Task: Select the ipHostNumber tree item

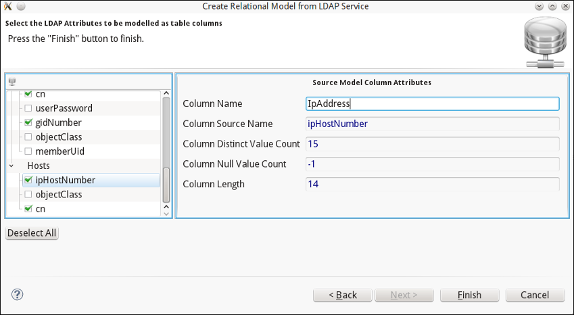Action: (x=65, y=180)
